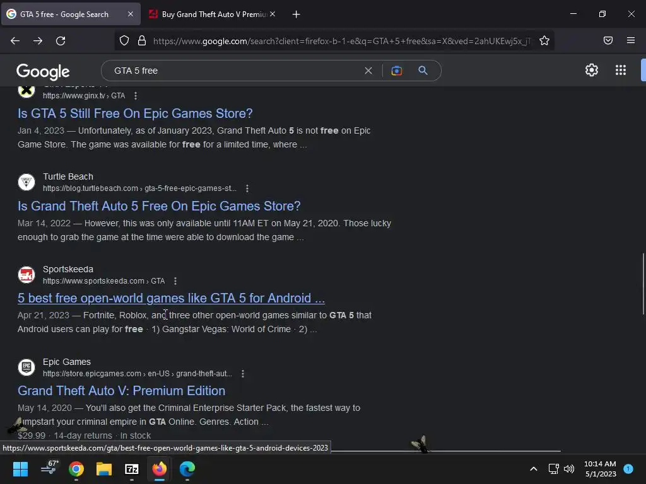Screen dimensions: 646x484
Task: Close the GTA 5 free tab
Action: 131,14
